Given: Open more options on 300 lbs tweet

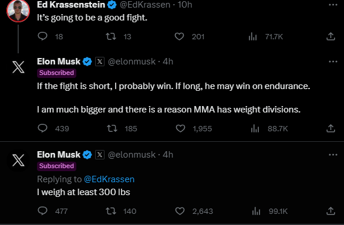Looking at the screenshot, I should [333, 155].
